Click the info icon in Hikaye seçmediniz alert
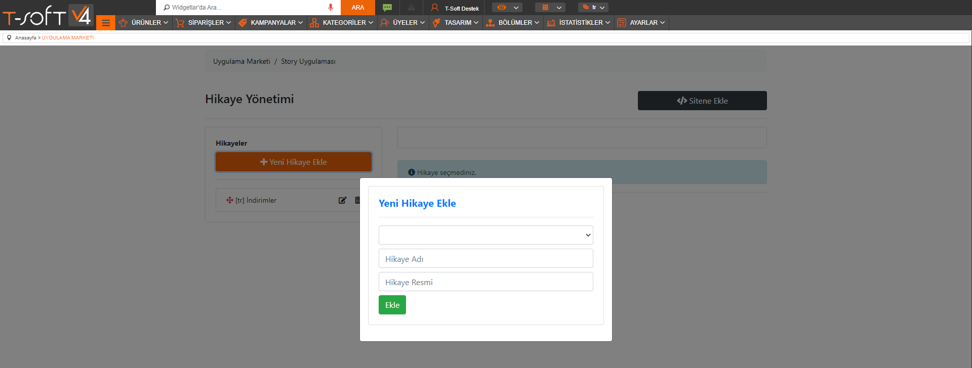The width and height of the screenshot is (972, 368). coord(412,172)
